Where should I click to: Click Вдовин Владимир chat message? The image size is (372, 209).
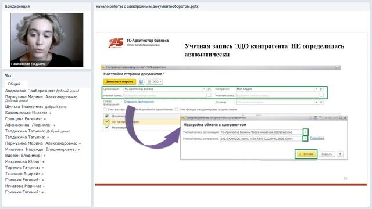pyautogui.click(x=26, y=156)
